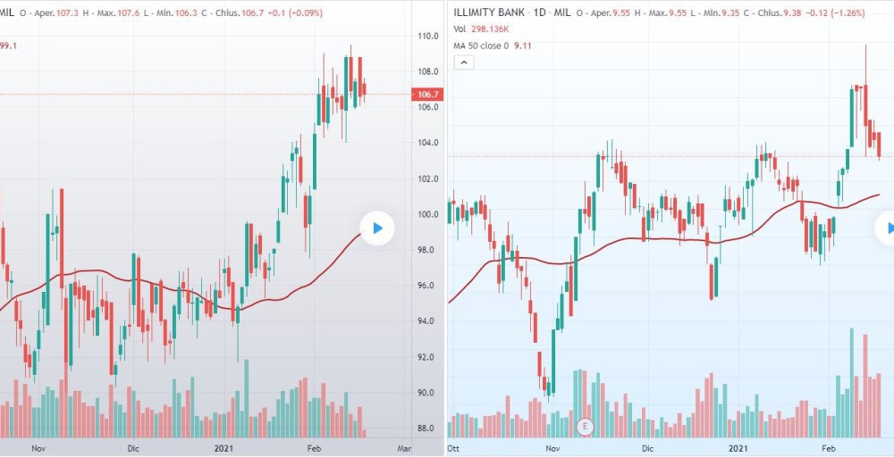This screenshot has width=894, height=457.
Task: Click the partially visible play button on right chart
Action: pyautogui.click(x=885, y=228)
